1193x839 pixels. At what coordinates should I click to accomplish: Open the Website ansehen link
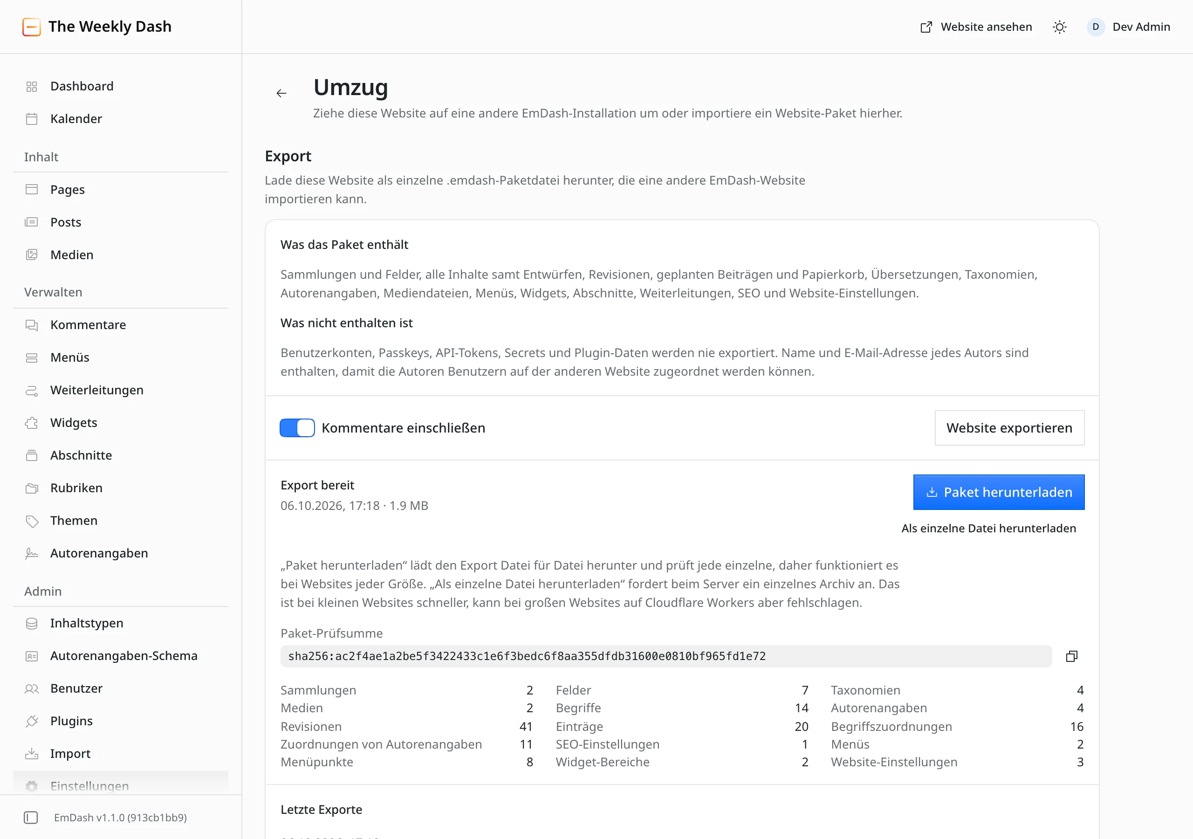click(x=976, y=27)
